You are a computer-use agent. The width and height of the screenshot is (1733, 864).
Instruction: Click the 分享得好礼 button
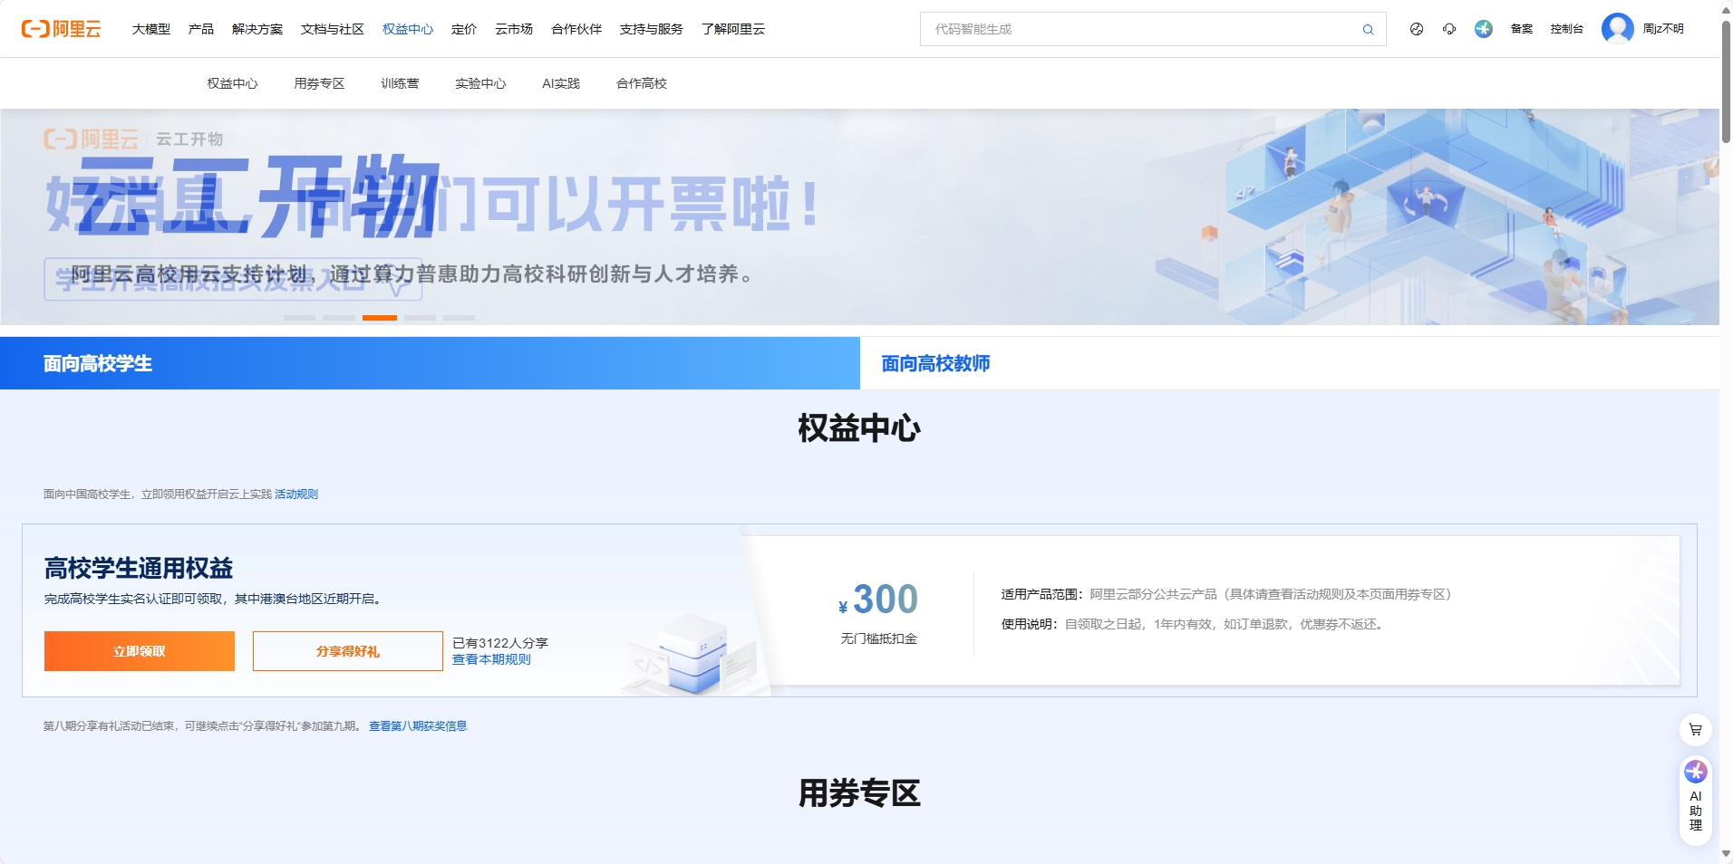point(347,651)
